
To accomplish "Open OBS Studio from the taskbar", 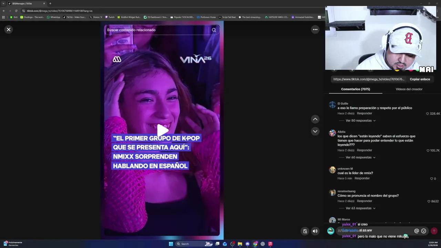I will 232,244.
